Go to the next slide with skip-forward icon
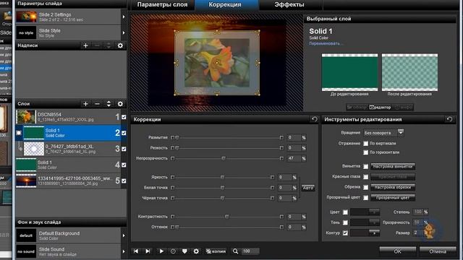 point(148,251)
